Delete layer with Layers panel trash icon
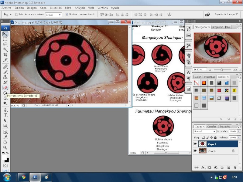Viewport: 243px width, 182px height. (235, 168)
